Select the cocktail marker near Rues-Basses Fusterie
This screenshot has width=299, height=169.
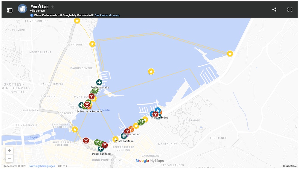pyautogui.click(x=86, y=140)
